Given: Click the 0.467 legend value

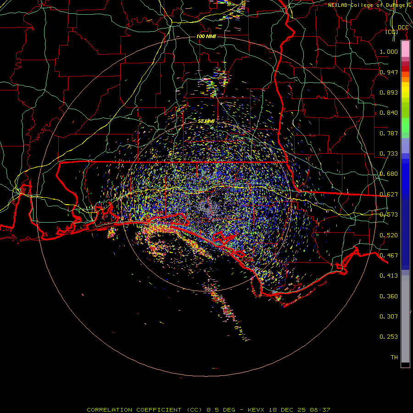Looking at the screenshot, I should point(389,256).
